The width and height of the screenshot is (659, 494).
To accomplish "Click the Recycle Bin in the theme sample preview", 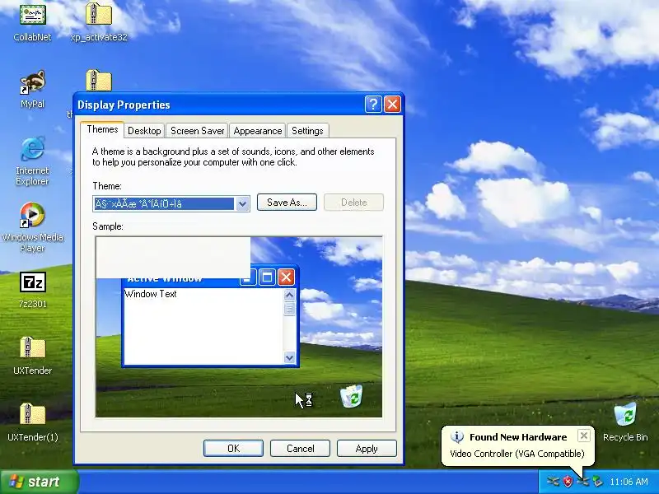I will pos(352,396).
